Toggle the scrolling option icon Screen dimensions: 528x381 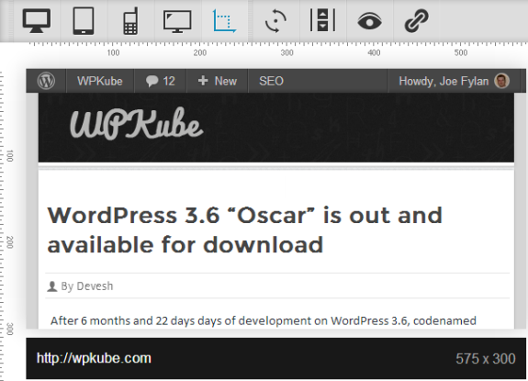point(322,20)
